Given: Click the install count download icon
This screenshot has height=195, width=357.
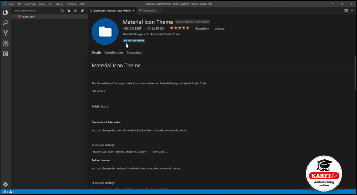Looking at the screenshot, I should coord(149,29).
